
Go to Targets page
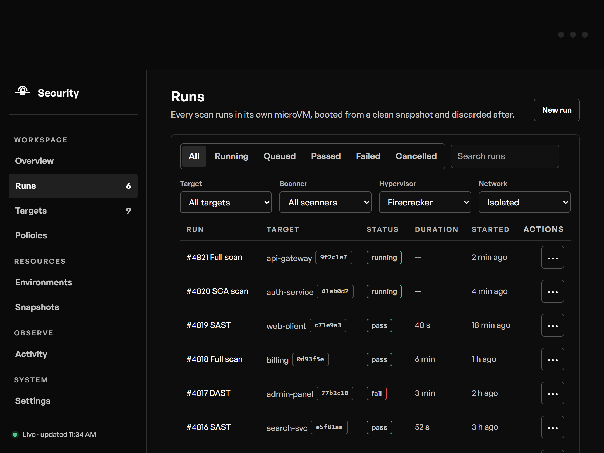pos(73,211)
